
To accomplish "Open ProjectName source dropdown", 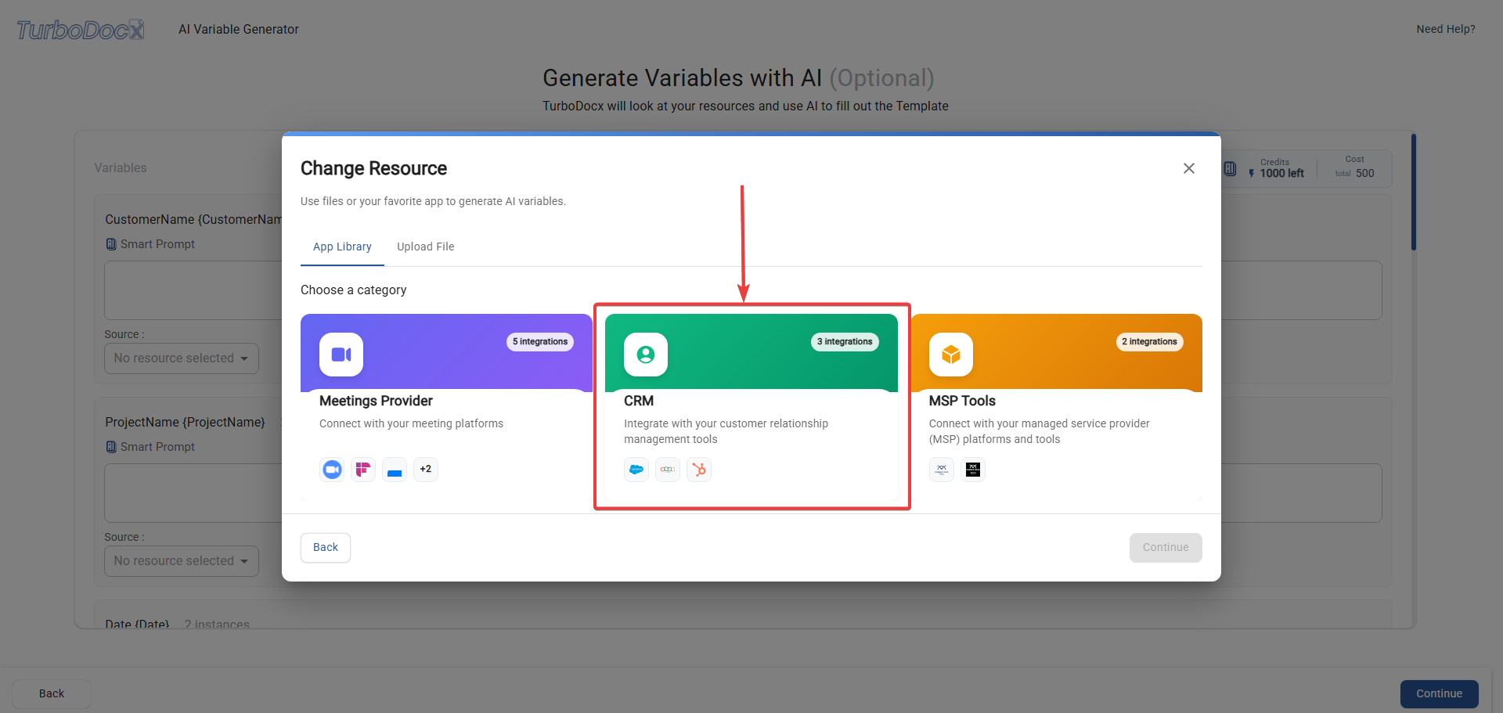I will (x=182, y=561).
